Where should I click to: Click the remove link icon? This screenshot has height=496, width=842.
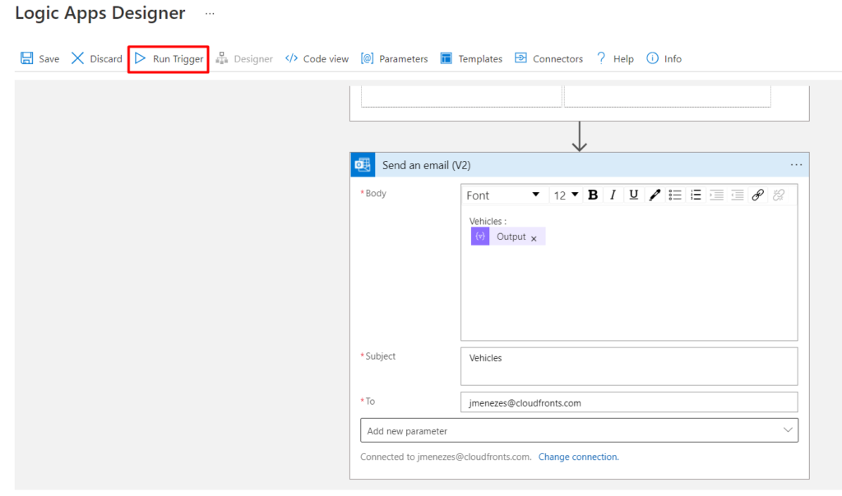(779, 195)
